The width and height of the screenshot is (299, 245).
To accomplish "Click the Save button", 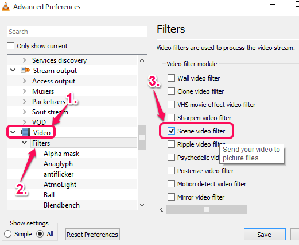I will pos(265,234).
